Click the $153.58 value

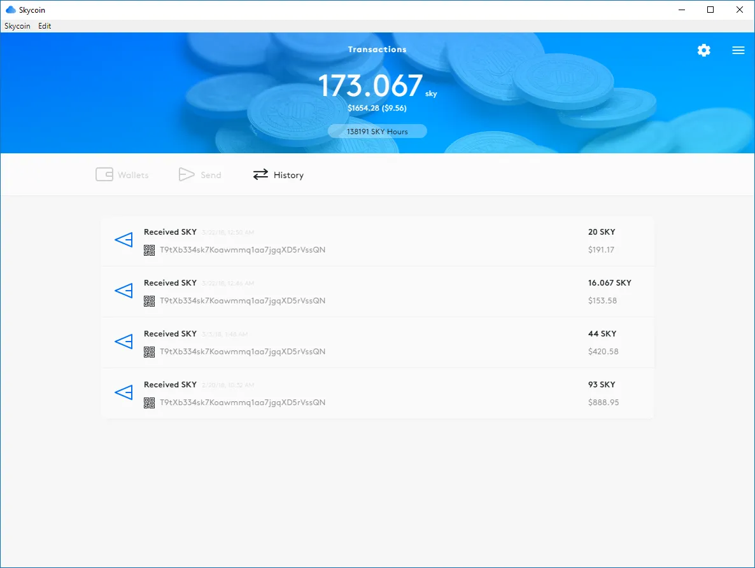tap(602, 301)
